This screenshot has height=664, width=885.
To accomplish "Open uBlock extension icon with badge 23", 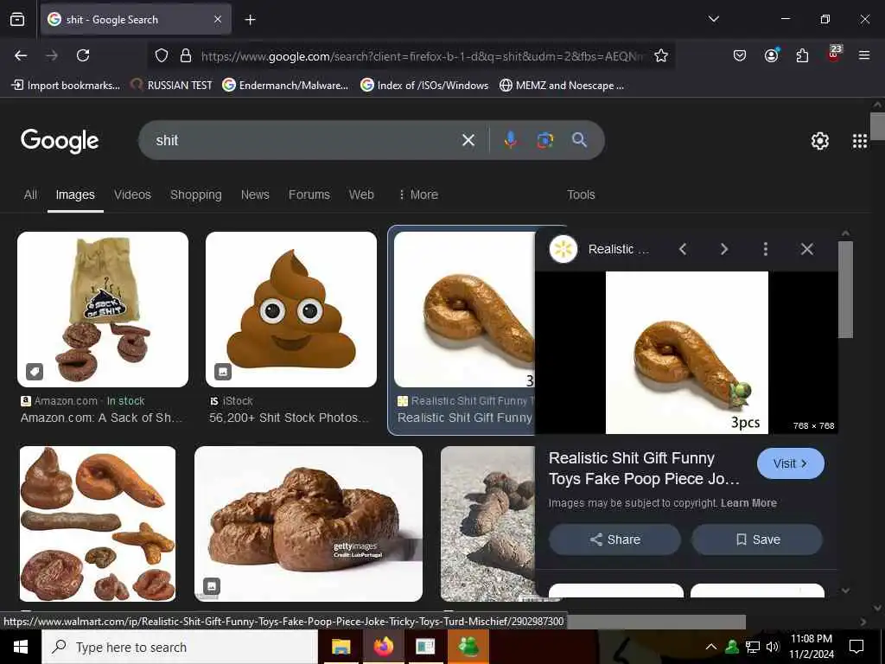I will 834,54.
